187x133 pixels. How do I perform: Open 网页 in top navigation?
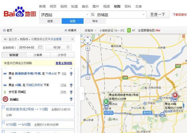[x=53, y=6]
